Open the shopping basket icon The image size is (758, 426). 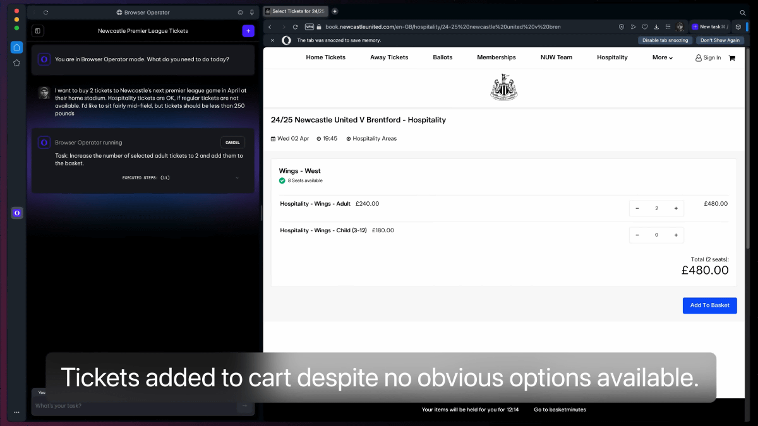point(732,58)
